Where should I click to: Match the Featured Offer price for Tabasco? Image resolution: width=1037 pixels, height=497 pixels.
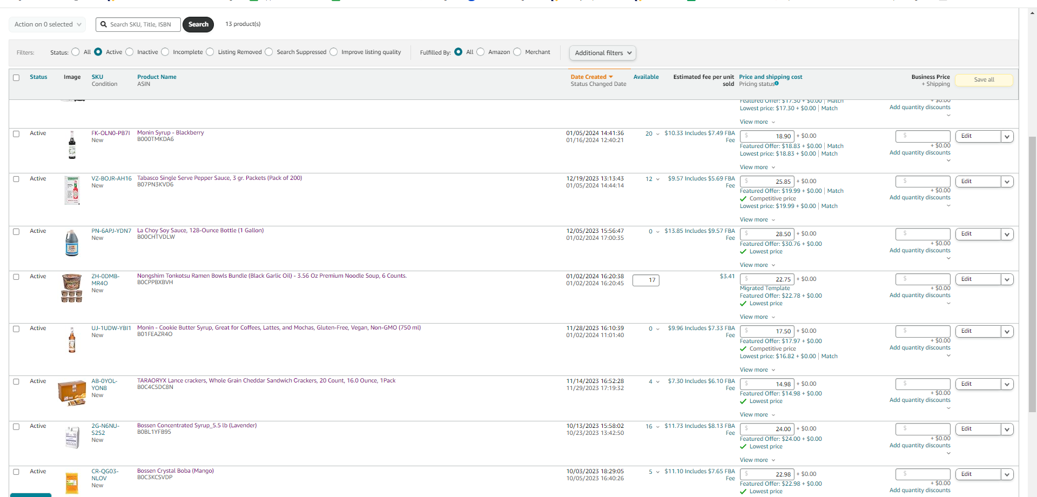835,191
